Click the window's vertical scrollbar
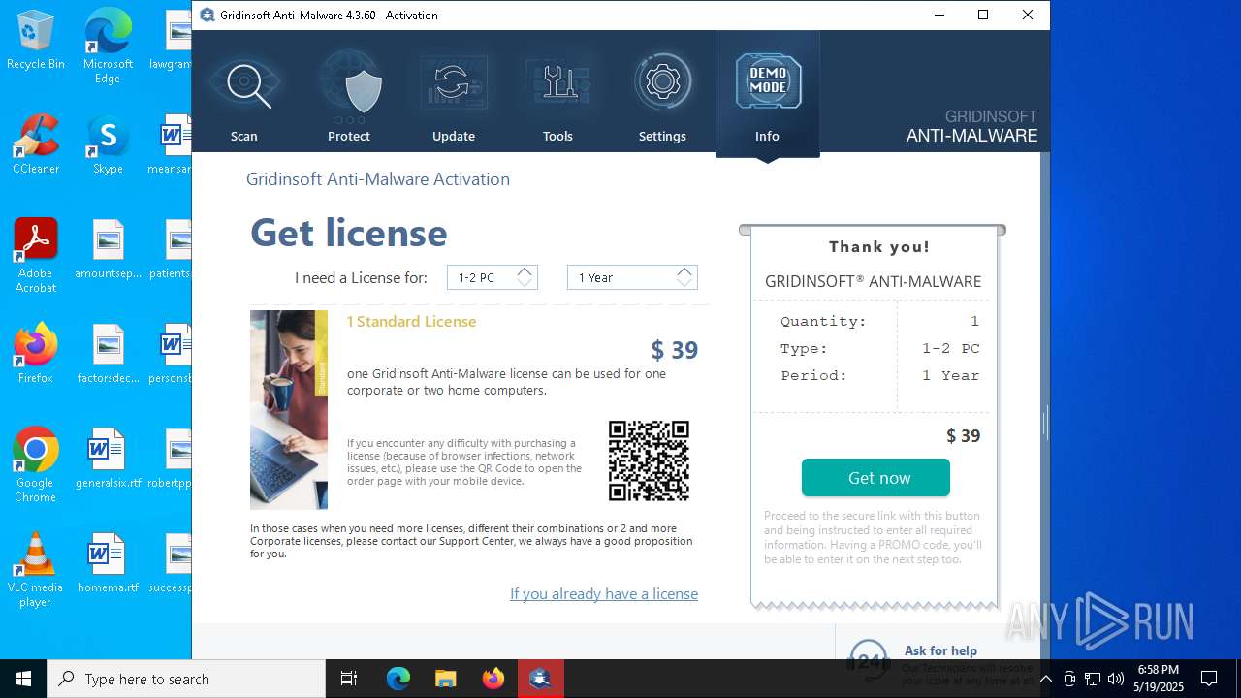This screenshot has height=698, width=1241. [1044, 405]
